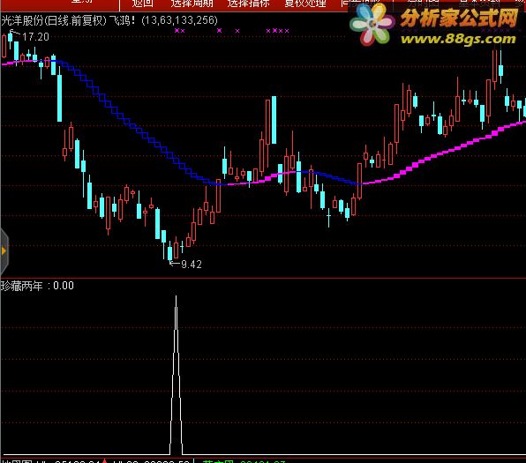Open the 复权处理 menu
The height and width of the screenshot is (463, 526).
tap(305, 4)
